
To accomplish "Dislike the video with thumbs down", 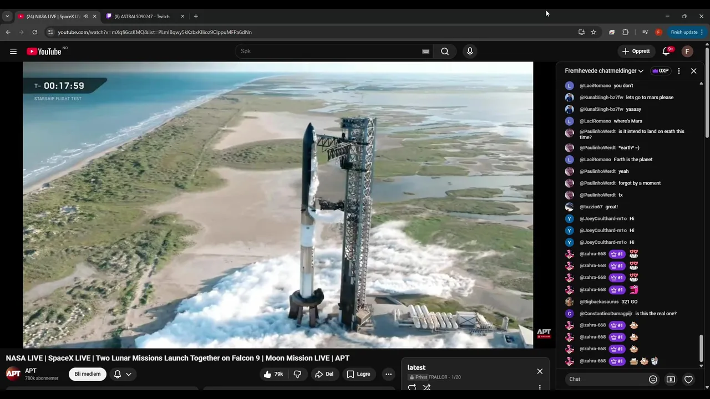I will (x=297, y=374).
